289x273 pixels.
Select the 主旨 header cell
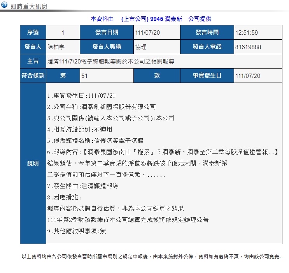(x=33, y=61)
